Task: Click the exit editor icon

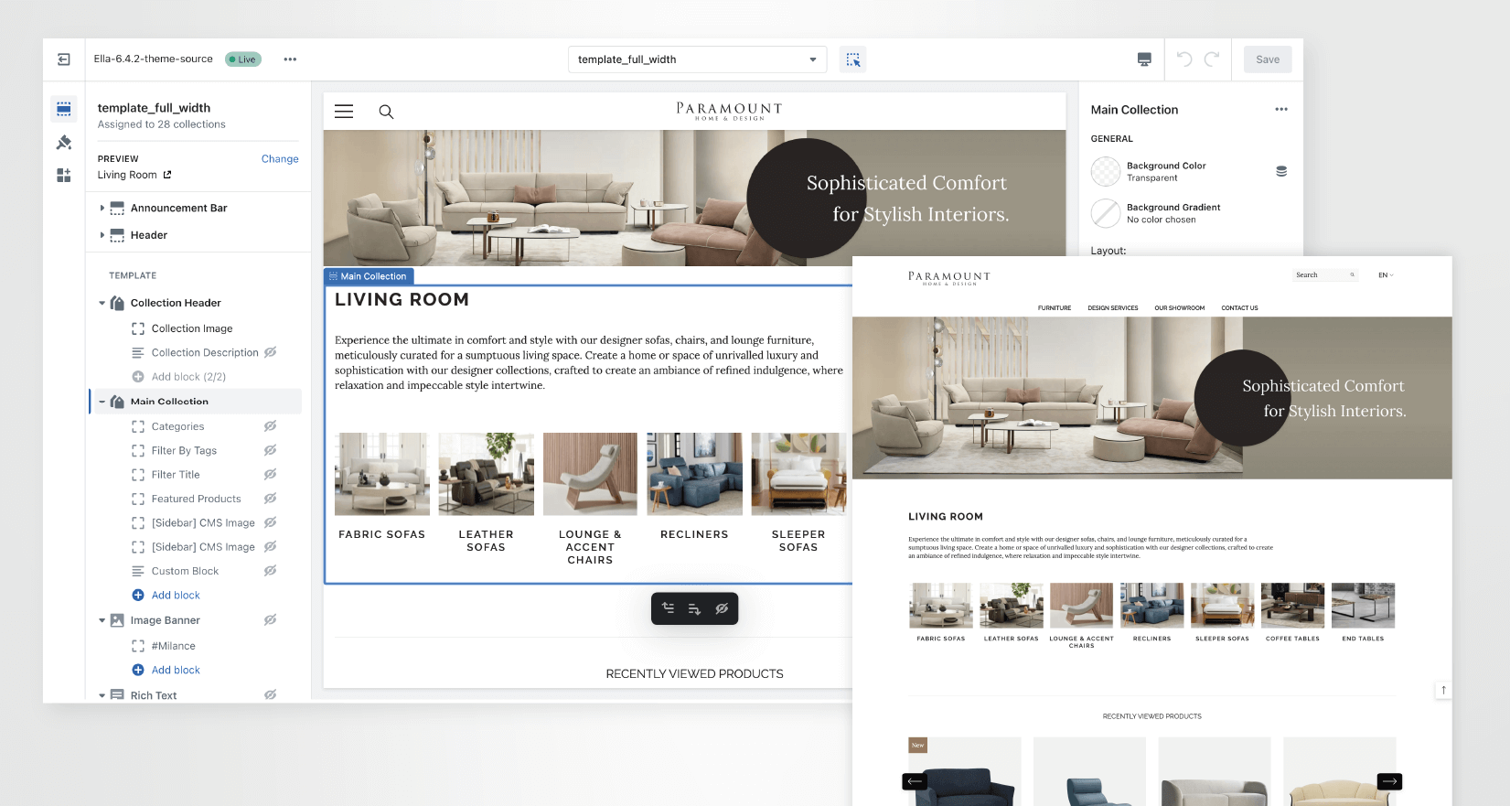Action: point(64,59)
